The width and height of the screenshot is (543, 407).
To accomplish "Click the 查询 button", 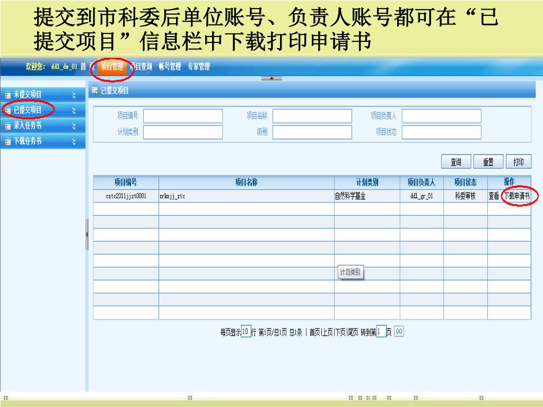I will (456, 162).
